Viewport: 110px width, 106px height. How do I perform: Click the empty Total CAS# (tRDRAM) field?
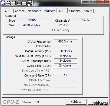point(65,85)
